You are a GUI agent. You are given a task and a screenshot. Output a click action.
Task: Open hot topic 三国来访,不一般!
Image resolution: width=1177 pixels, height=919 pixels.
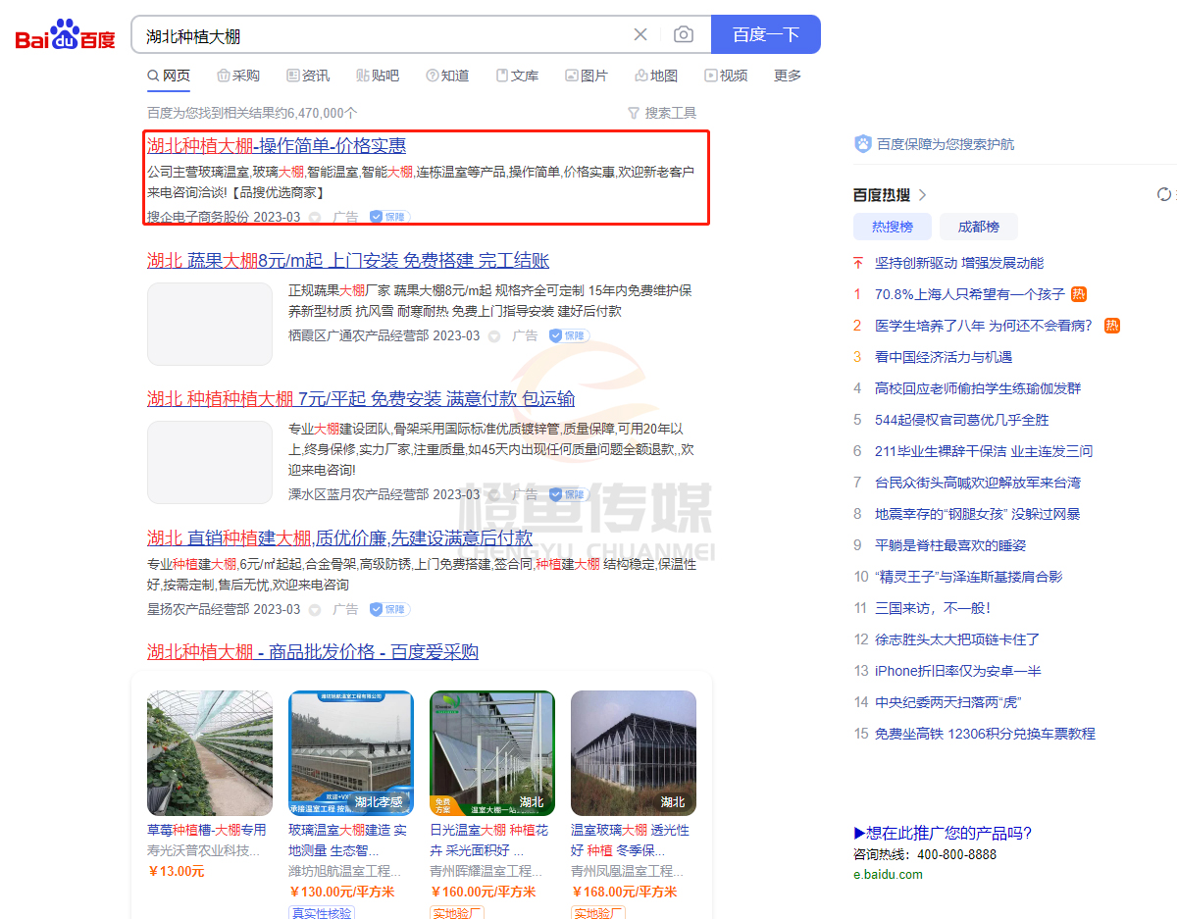pos(933,608)
